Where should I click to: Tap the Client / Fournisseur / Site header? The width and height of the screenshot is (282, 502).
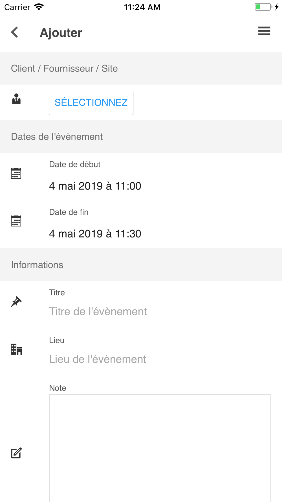pyautogui.click(x=64, y=68)
